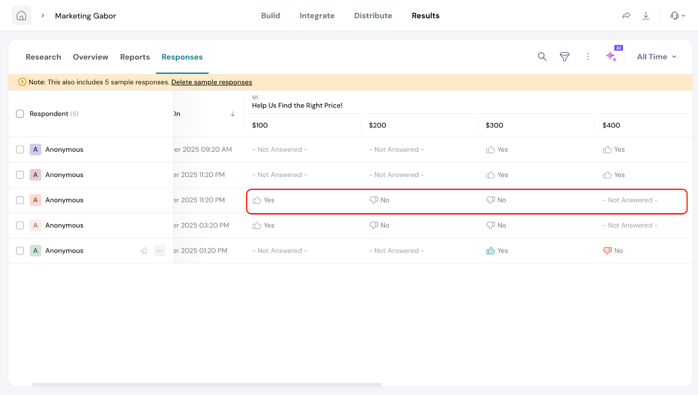Open the three-dot more options menu
Image resolution: width=698 pixels, height=395 pixels.
coord(588,57)
